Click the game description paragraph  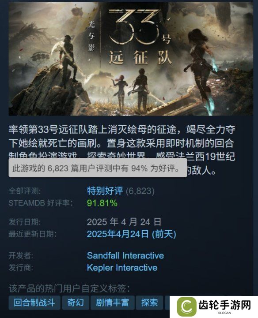click(x=122, y=150)
